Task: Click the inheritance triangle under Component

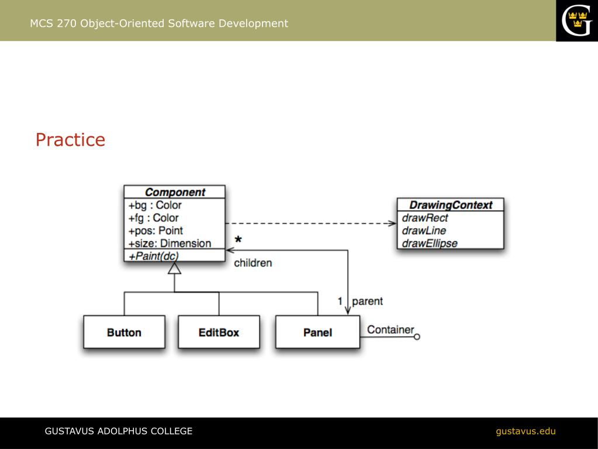Action: [x=174, y=268]
